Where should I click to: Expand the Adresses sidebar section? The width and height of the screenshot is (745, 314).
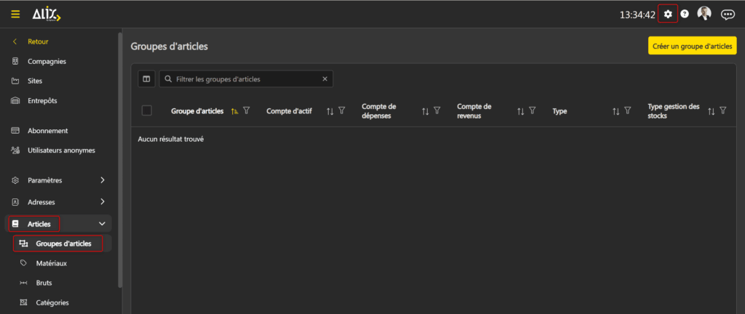click(x=102, y=201)
